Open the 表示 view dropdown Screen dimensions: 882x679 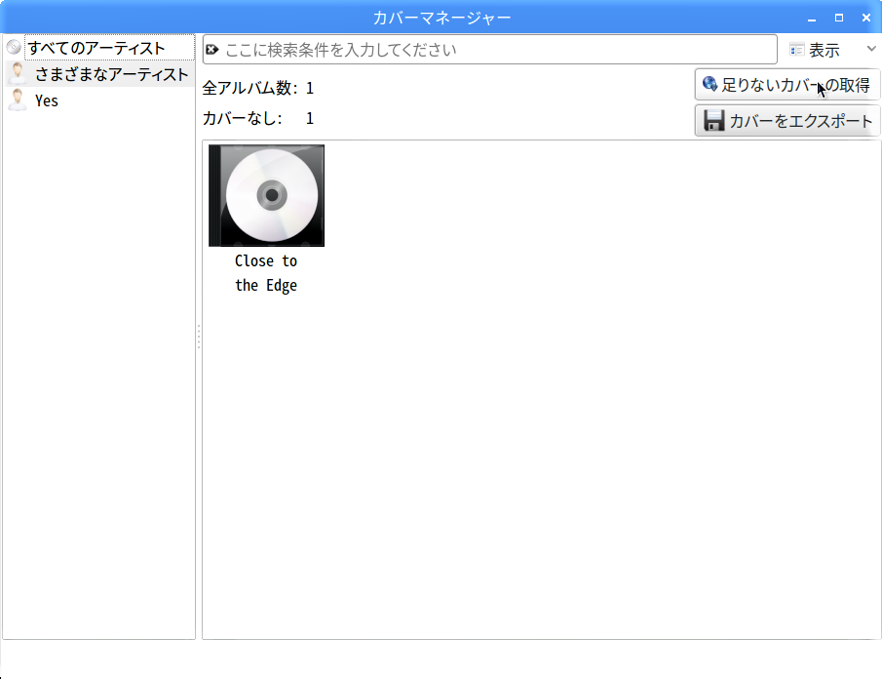(832, 50)
